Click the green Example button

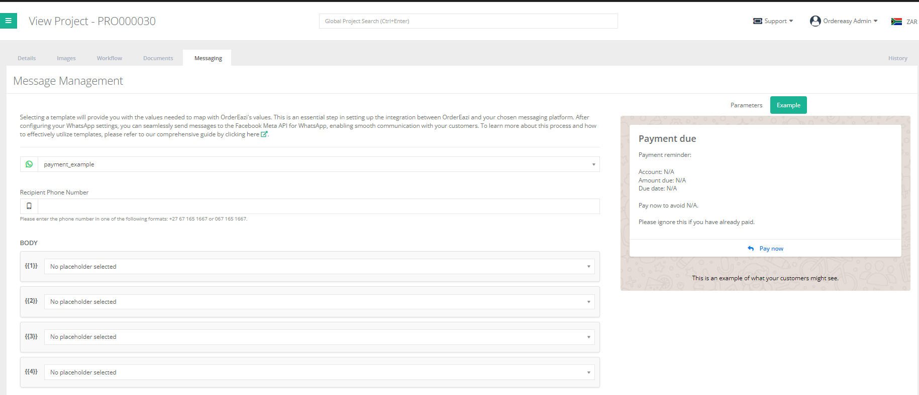[x=788, y=105]
